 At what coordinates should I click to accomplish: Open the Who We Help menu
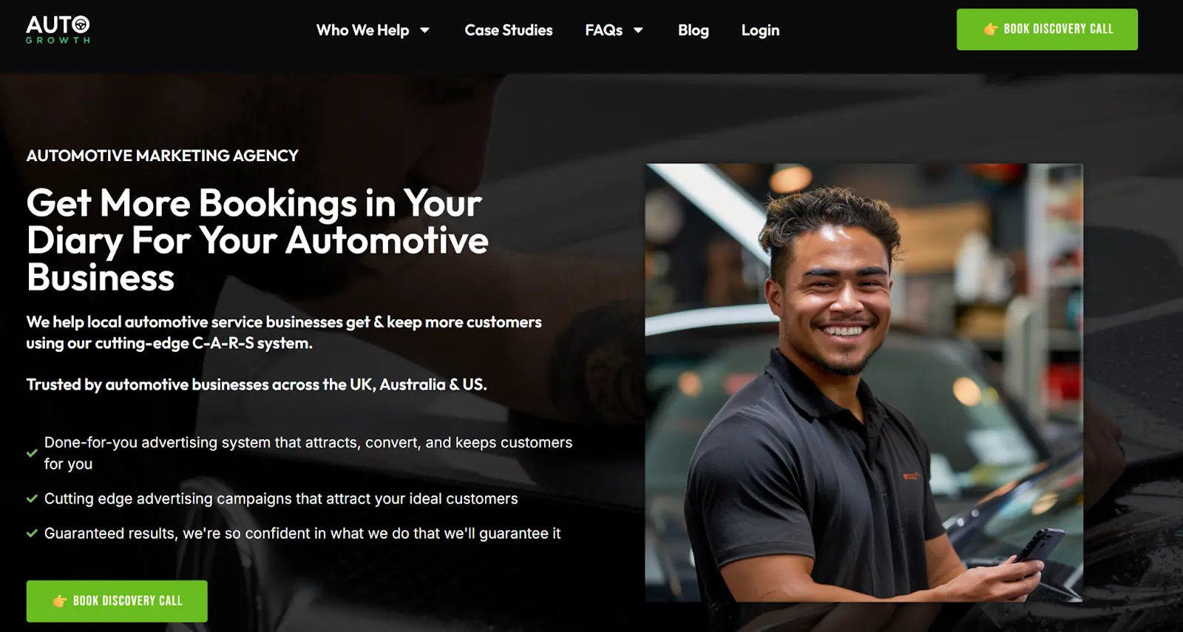tap(363, 30)
